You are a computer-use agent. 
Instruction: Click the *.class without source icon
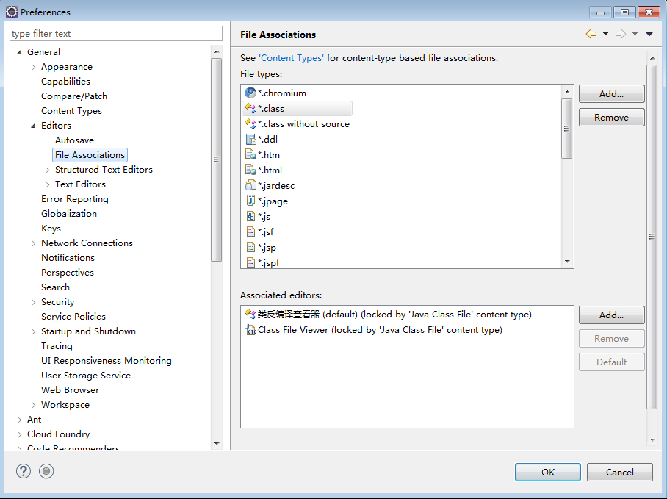point(250,123)
